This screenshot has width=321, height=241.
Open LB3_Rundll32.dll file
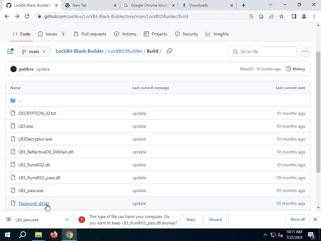[x=34, y=165]
